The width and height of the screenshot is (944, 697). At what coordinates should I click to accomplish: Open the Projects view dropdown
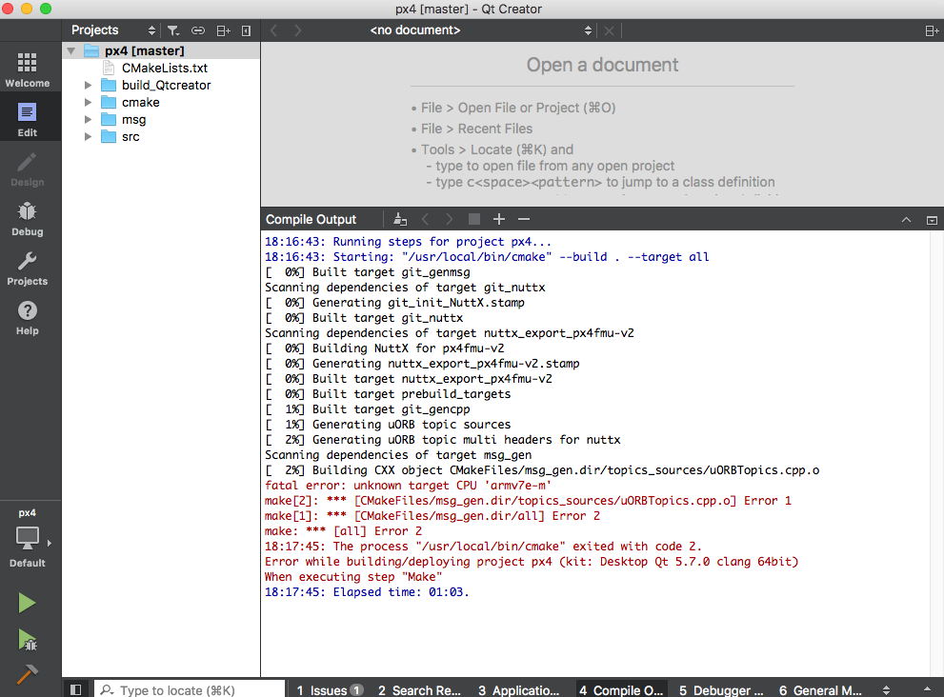113,30
